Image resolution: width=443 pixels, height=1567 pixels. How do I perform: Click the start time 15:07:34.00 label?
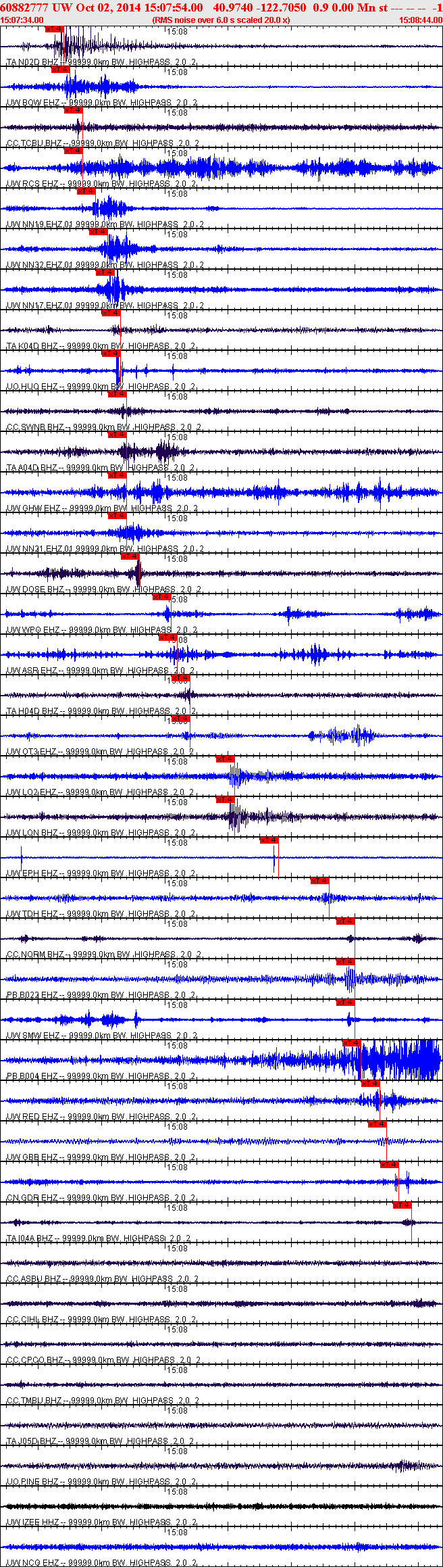point(22,20)
